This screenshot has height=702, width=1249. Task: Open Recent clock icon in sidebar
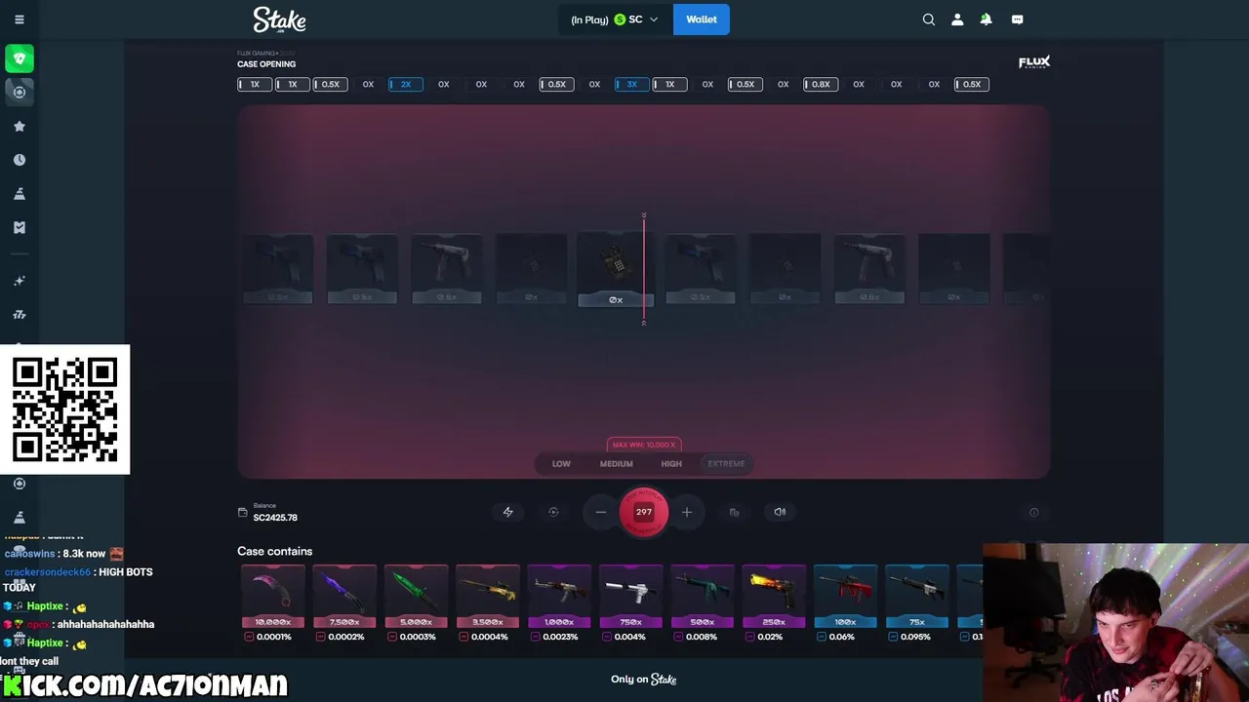pyautogui.click(x=20, y=160)
